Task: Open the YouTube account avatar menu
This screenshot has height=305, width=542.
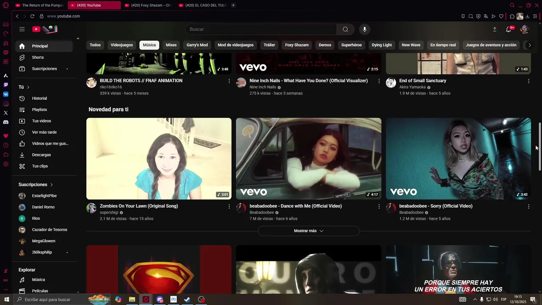Action: 525,29
